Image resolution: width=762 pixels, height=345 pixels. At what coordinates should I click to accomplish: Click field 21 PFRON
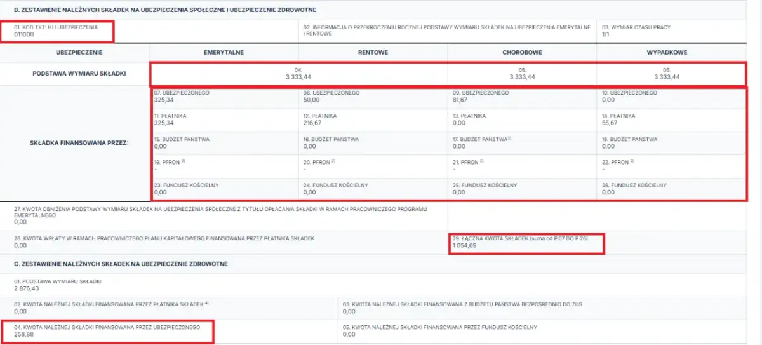point(522,166)
